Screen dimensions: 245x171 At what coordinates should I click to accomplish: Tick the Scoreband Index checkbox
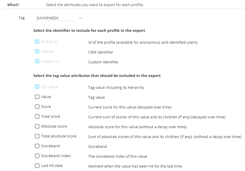pyautogui.click(x=37, y=156)
